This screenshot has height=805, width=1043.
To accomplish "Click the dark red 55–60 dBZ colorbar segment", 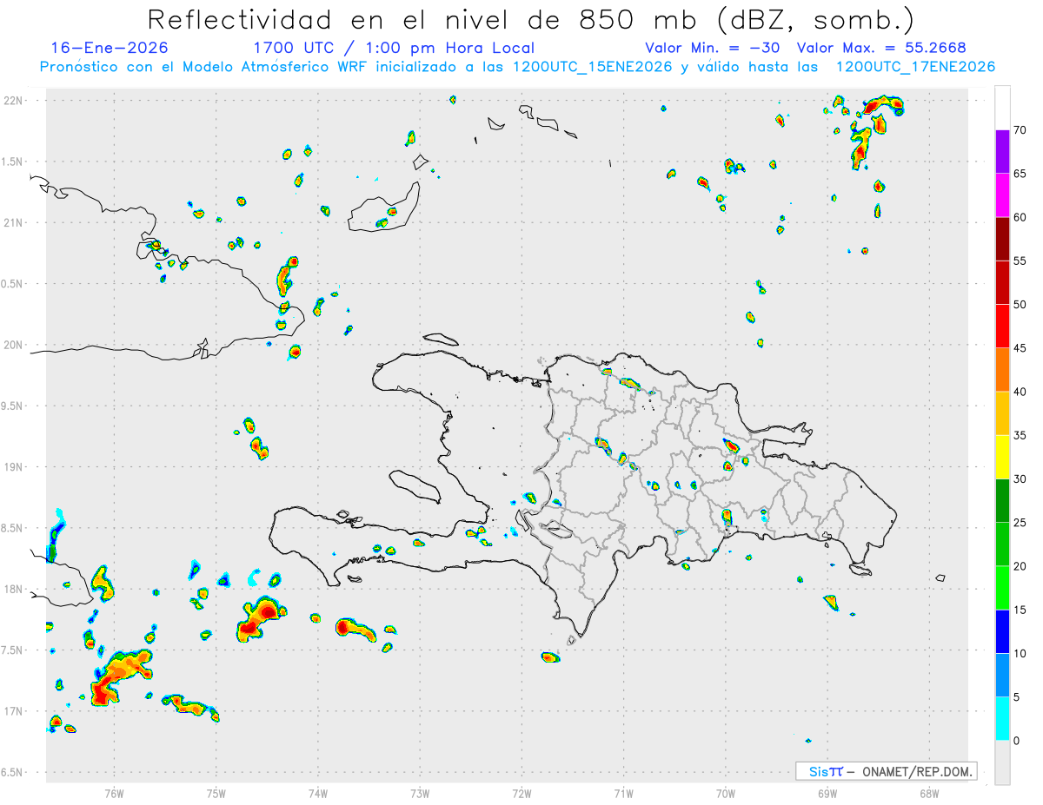I will [1002, 239].
